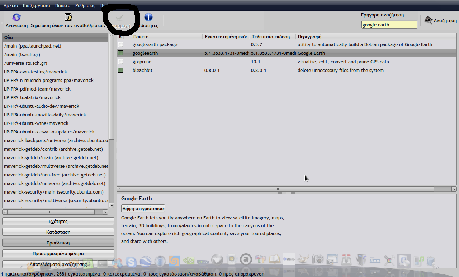Open the flag map dock icon

[261, 259]
